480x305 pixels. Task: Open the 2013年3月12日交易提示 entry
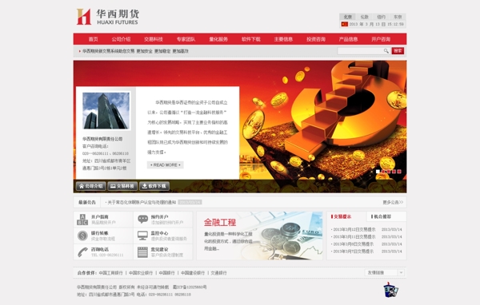(x=354, y=229)
